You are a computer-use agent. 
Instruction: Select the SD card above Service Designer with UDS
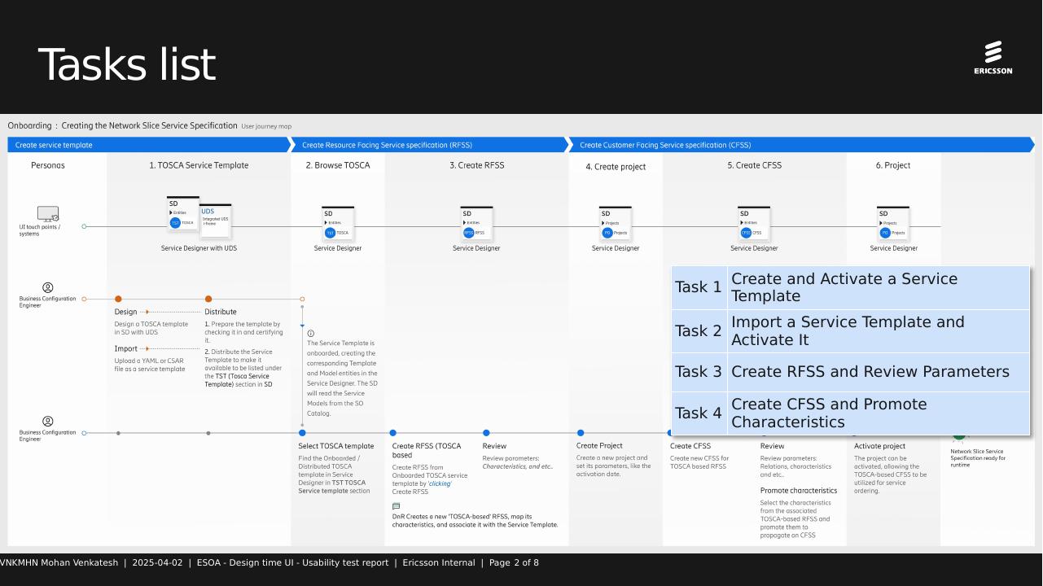point(182,214)
